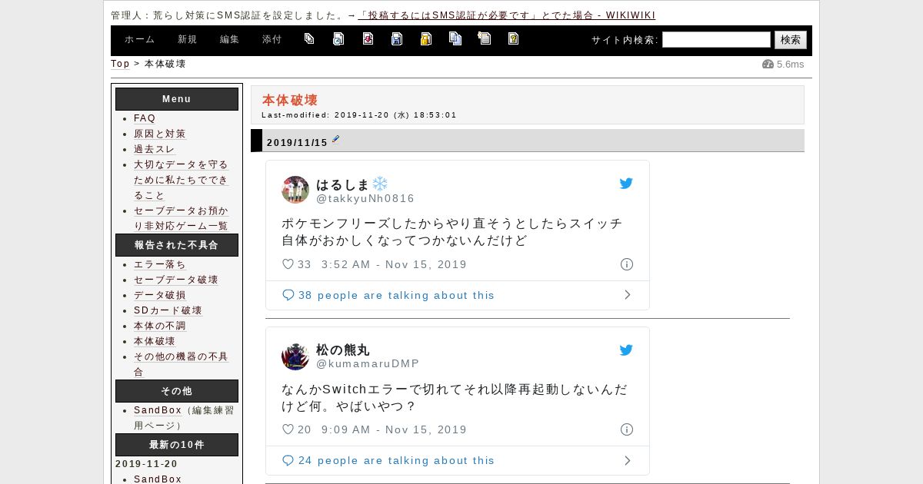This screenshot has width=923, height=484.
Task: Open FAQ in the Menu sidebar
Action: (145, 118)
